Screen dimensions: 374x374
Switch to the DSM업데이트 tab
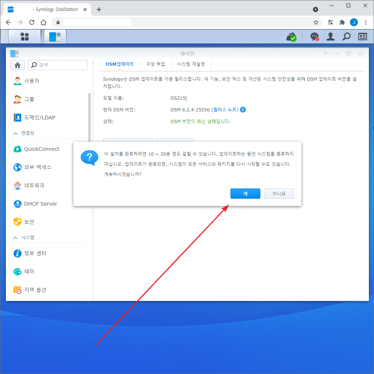(x=120, y=64)
